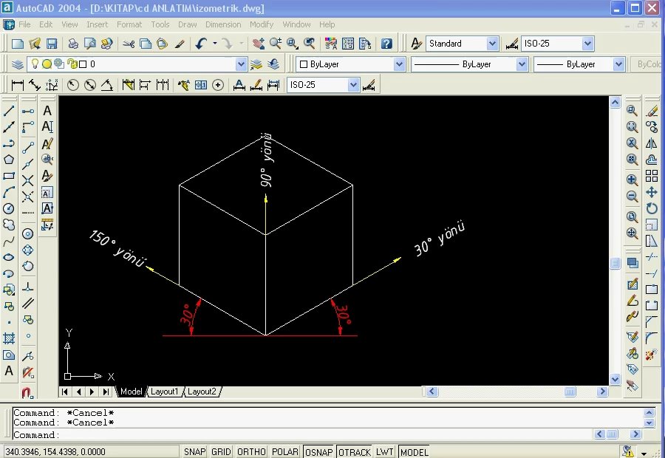Open the Standard text style dropdown
This screenshot has height=458, width=665.
coord(492,44)
